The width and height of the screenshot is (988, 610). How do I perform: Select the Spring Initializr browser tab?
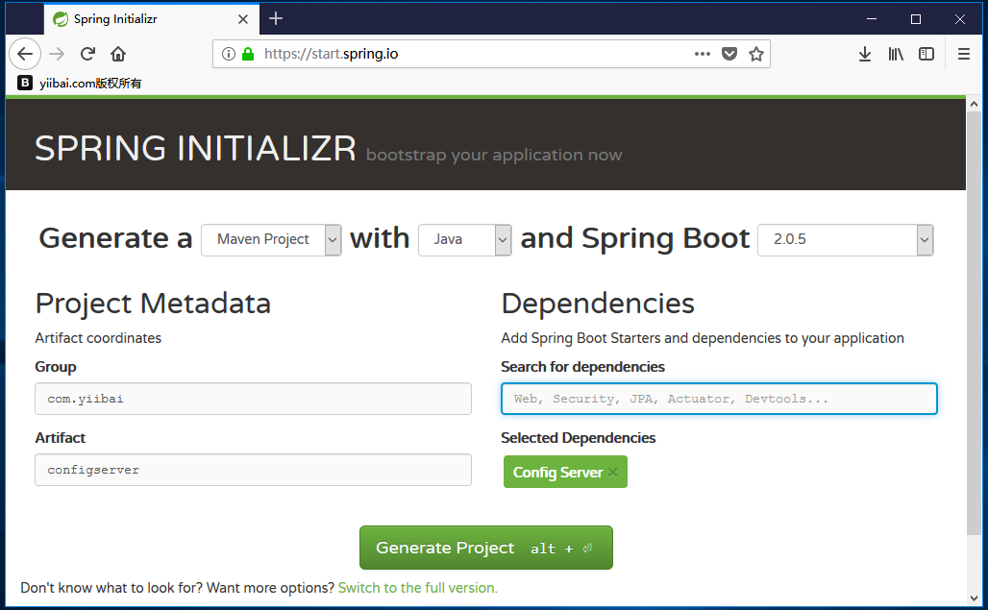coord(135,18)
